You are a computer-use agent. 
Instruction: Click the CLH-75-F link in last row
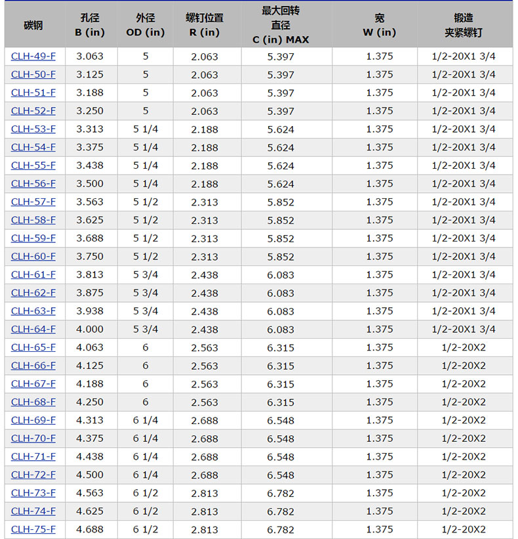tap(33, 529)
